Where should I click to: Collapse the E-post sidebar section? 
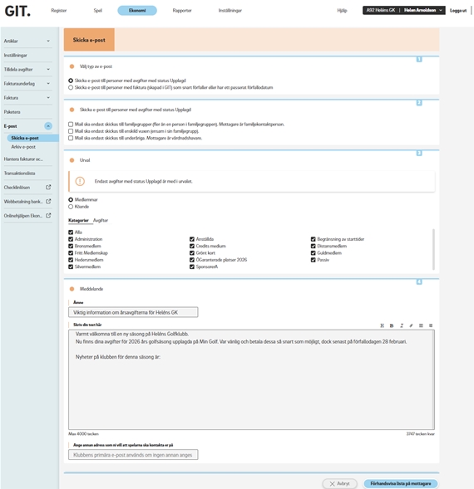coord(48,126)
